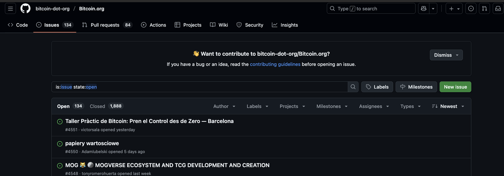
Task: Show Closed issues 1,888
Action: coord(106,106)
